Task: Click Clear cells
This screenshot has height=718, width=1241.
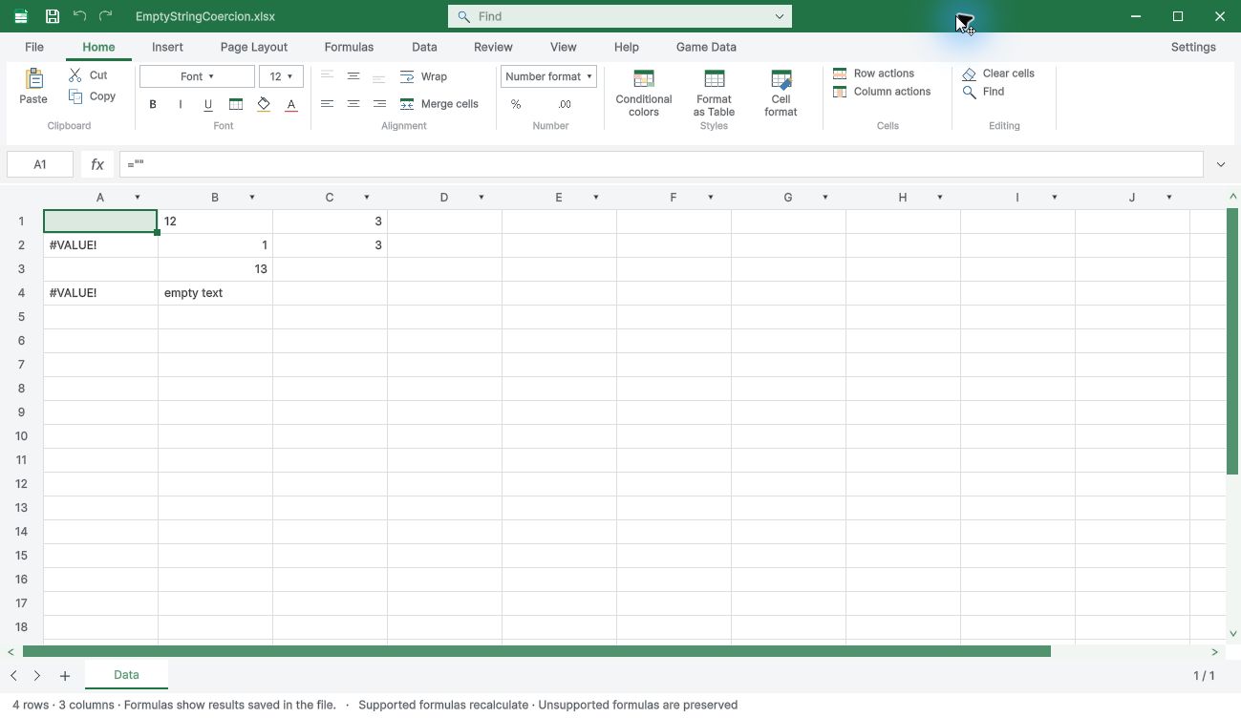Action: (x=998, y=74)
